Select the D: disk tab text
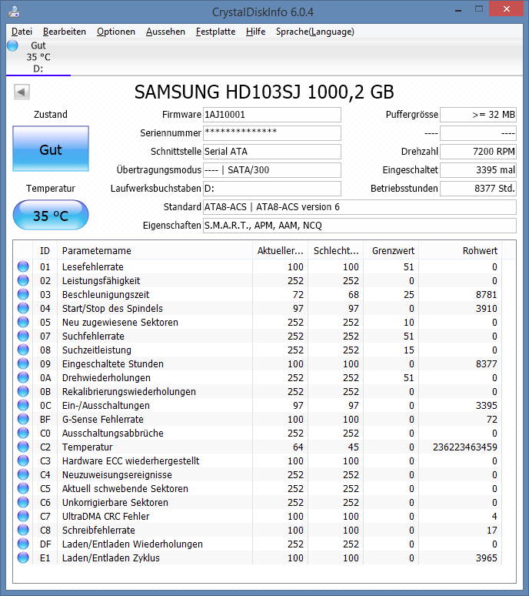Screen dimensions: 529x596 point(38,69)
